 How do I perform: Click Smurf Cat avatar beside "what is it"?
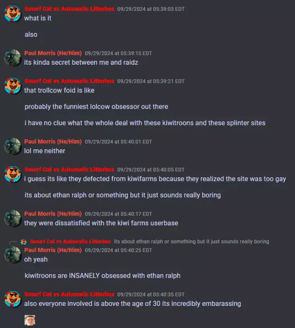coord(13,14)
